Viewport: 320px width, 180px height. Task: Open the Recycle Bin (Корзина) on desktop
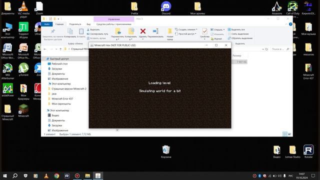(x=166, y=150)
